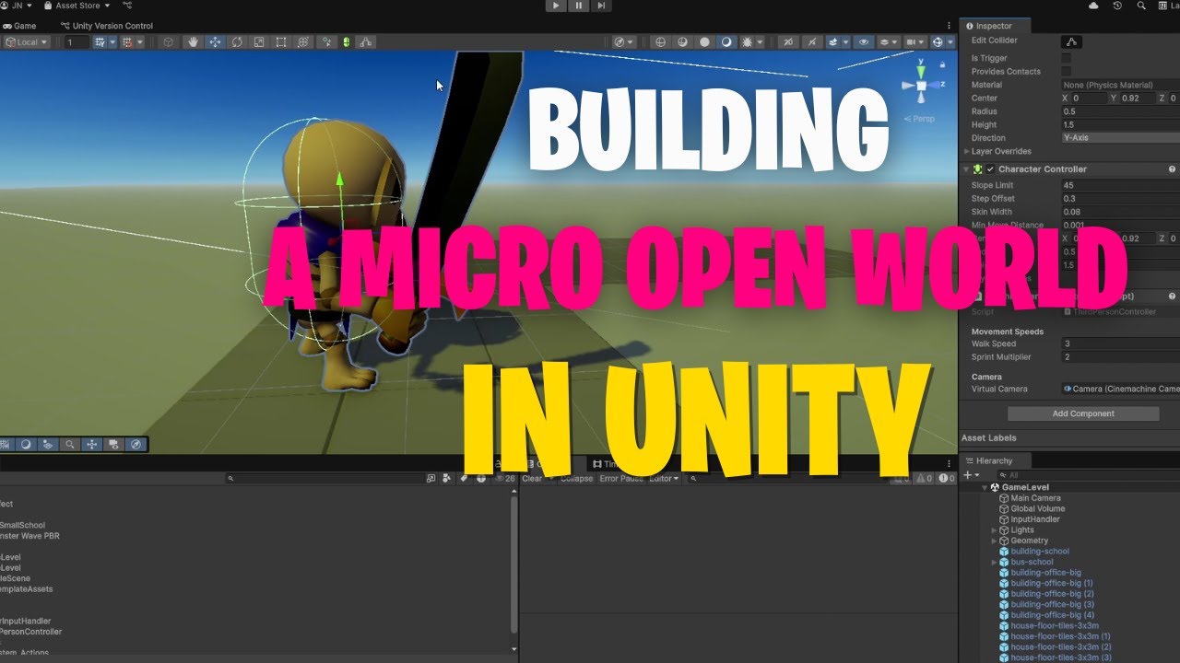The width and height of the screenshot is (1180, 663).
Task: Click the debug bug draw-mode icon
Action: [749, 42]
